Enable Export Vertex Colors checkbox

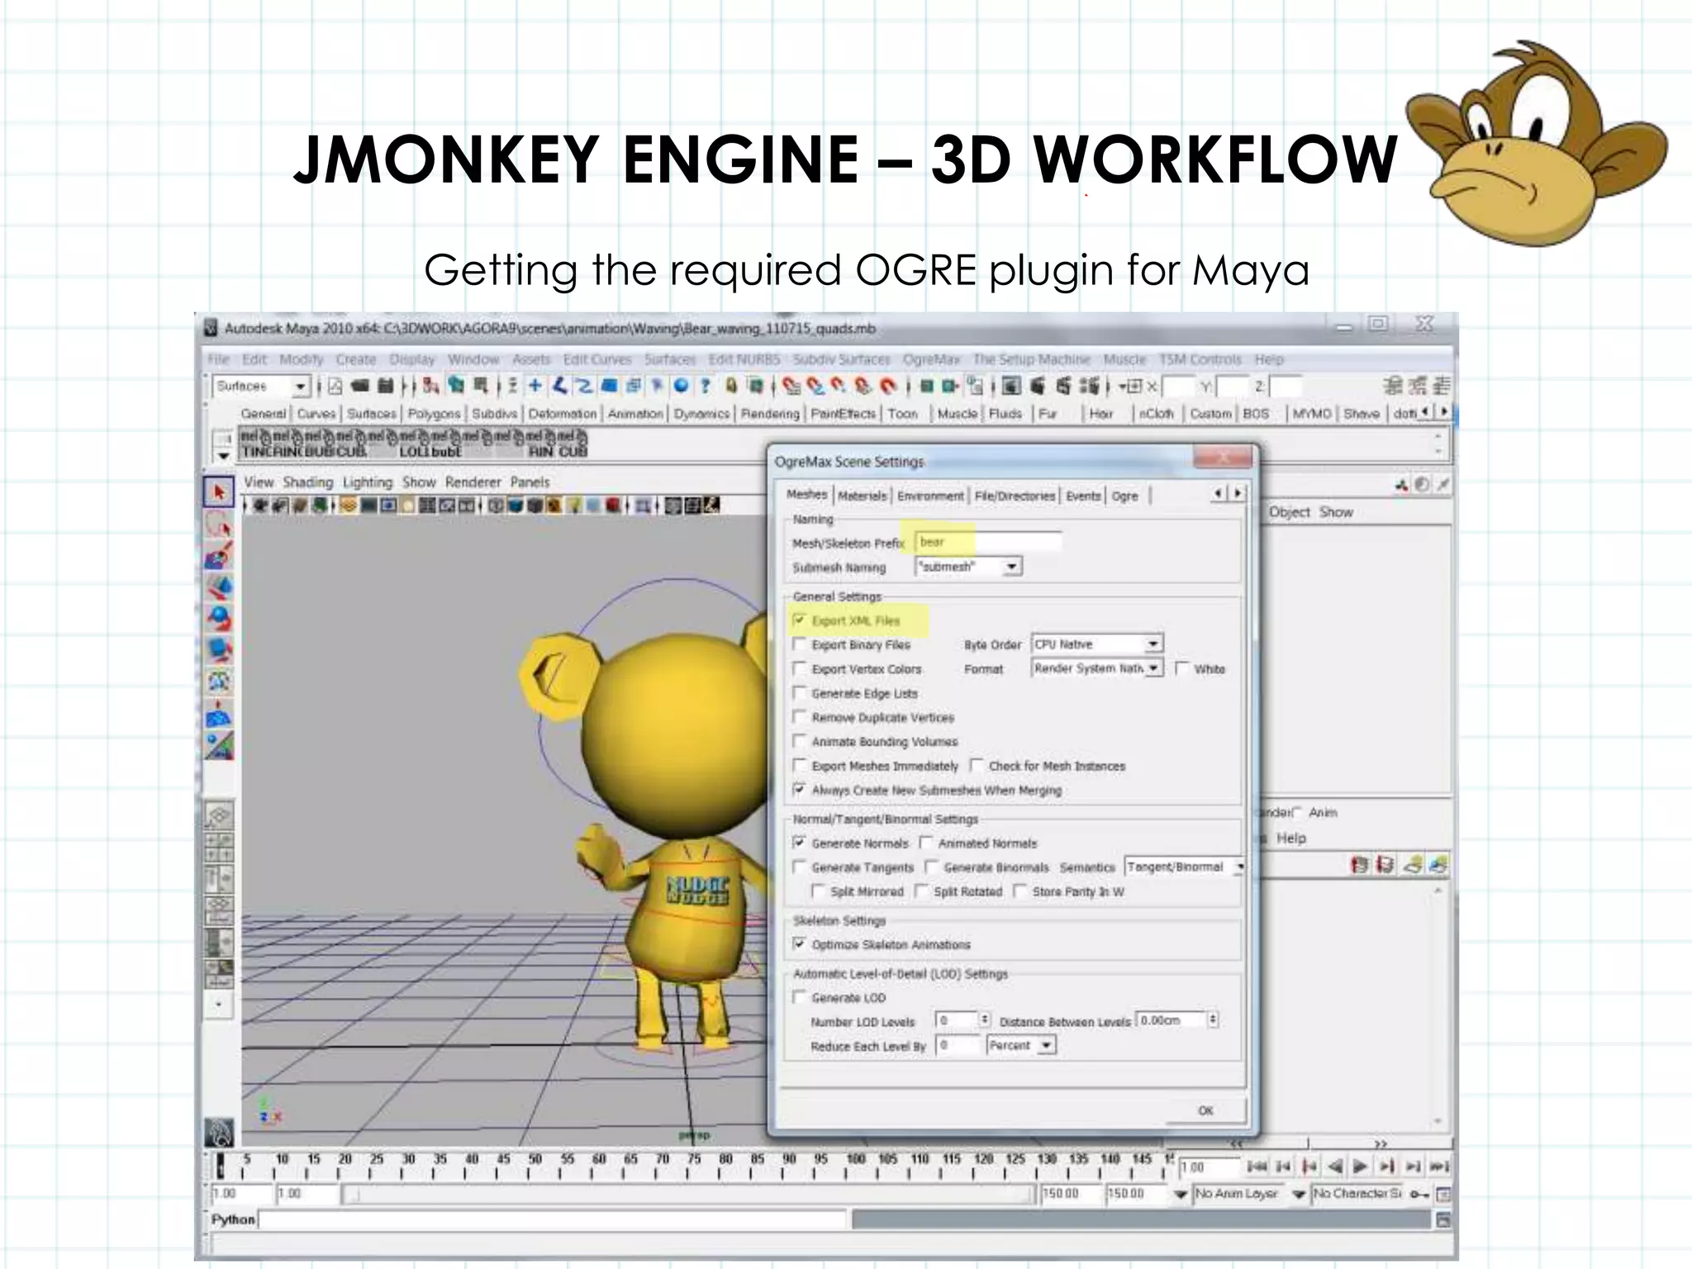tap(799, 668)
